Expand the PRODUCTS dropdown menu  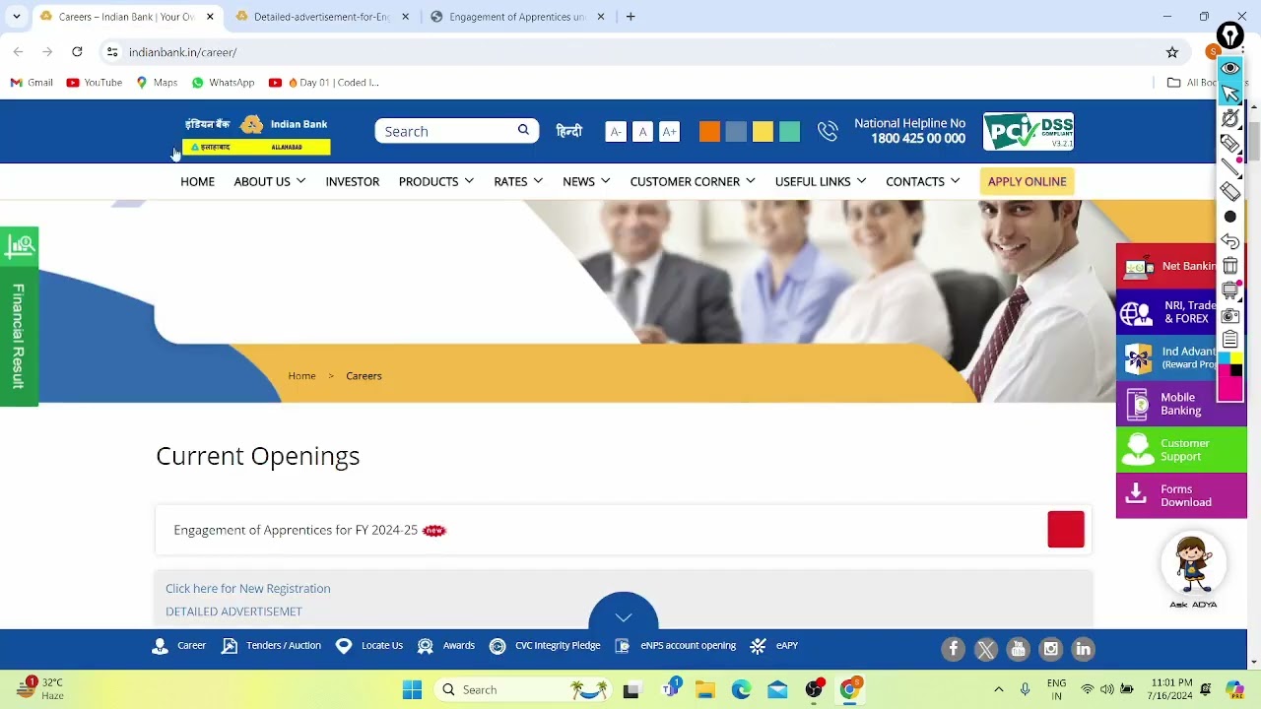(x=435, y=181)
